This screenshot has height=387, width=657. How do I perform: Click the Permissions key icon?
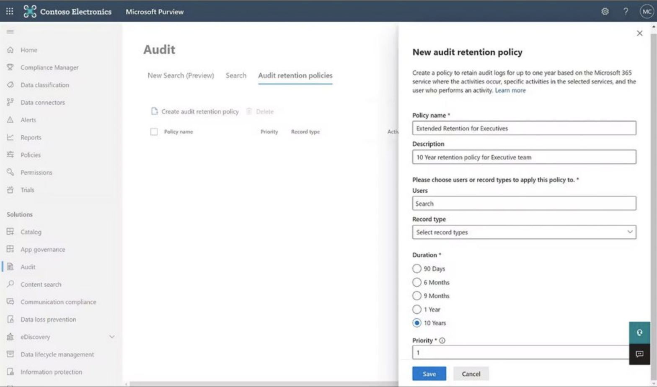click(x=10, y=172)
